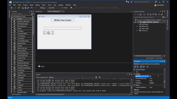Screen dimensions: 177x99
Task: Click Clear All icon in Output window
Action: (x=96, y=77)
